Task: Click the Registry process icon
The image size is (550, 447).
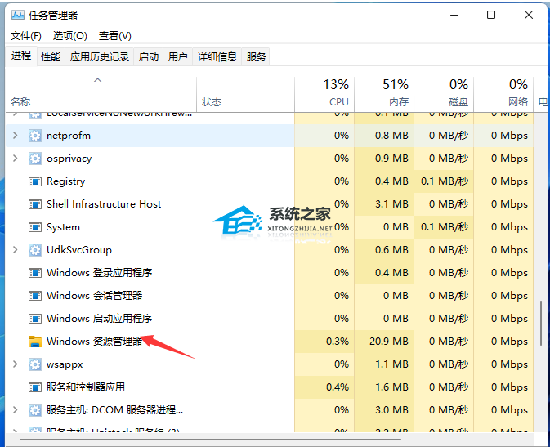Action: 34,181
